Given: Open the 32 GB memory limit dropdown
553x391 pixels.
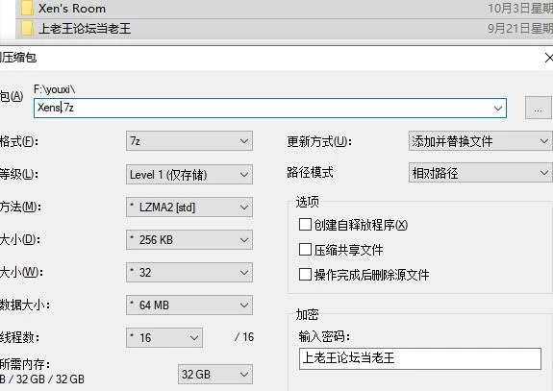Looking at the screenshot, I should click(215, 374).
